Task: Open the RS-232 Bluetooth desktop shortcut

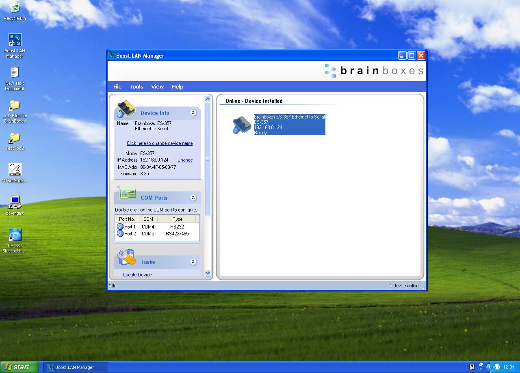Action: 14,235
